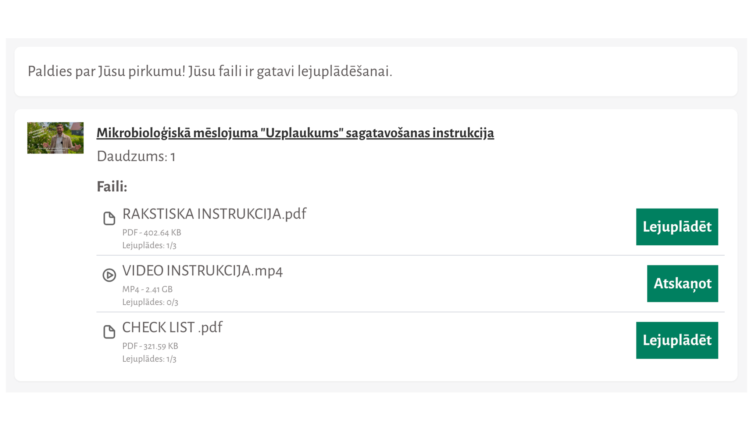Click the product thumbnail image
Image resolution: width=753 pixels, height=423 pixels.
pos(56,138)
